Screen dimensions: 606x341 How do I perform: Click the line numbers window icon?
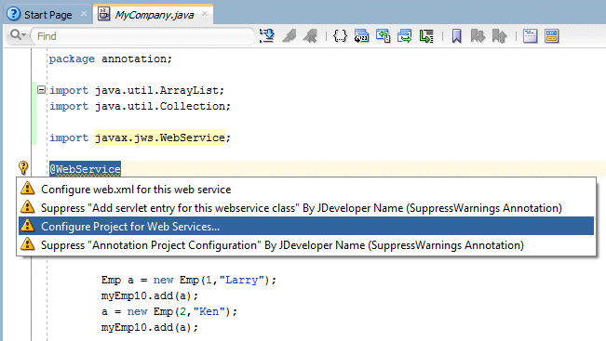361,36
